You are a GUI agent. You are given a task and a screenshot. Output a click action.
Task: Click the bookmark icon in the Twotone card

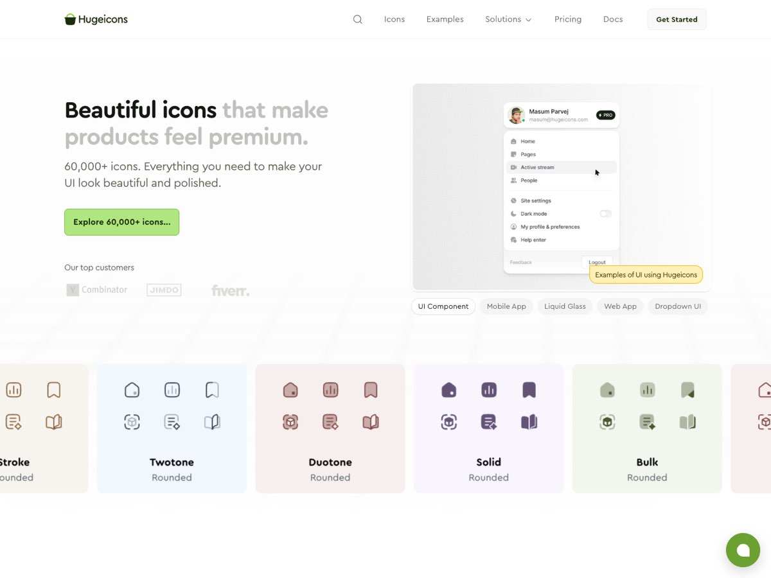point(212,390)
